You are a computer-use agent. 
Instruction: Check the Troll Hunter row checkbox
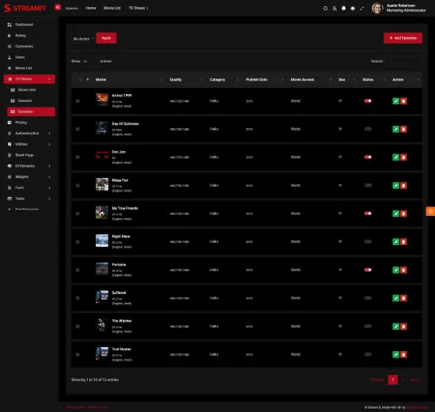pos(78,354)
